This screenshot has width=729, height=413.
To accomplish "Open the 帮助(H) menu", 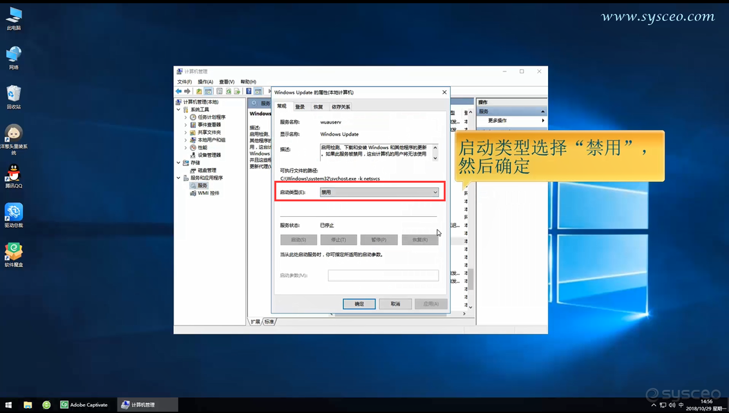I will pos(249,82).
